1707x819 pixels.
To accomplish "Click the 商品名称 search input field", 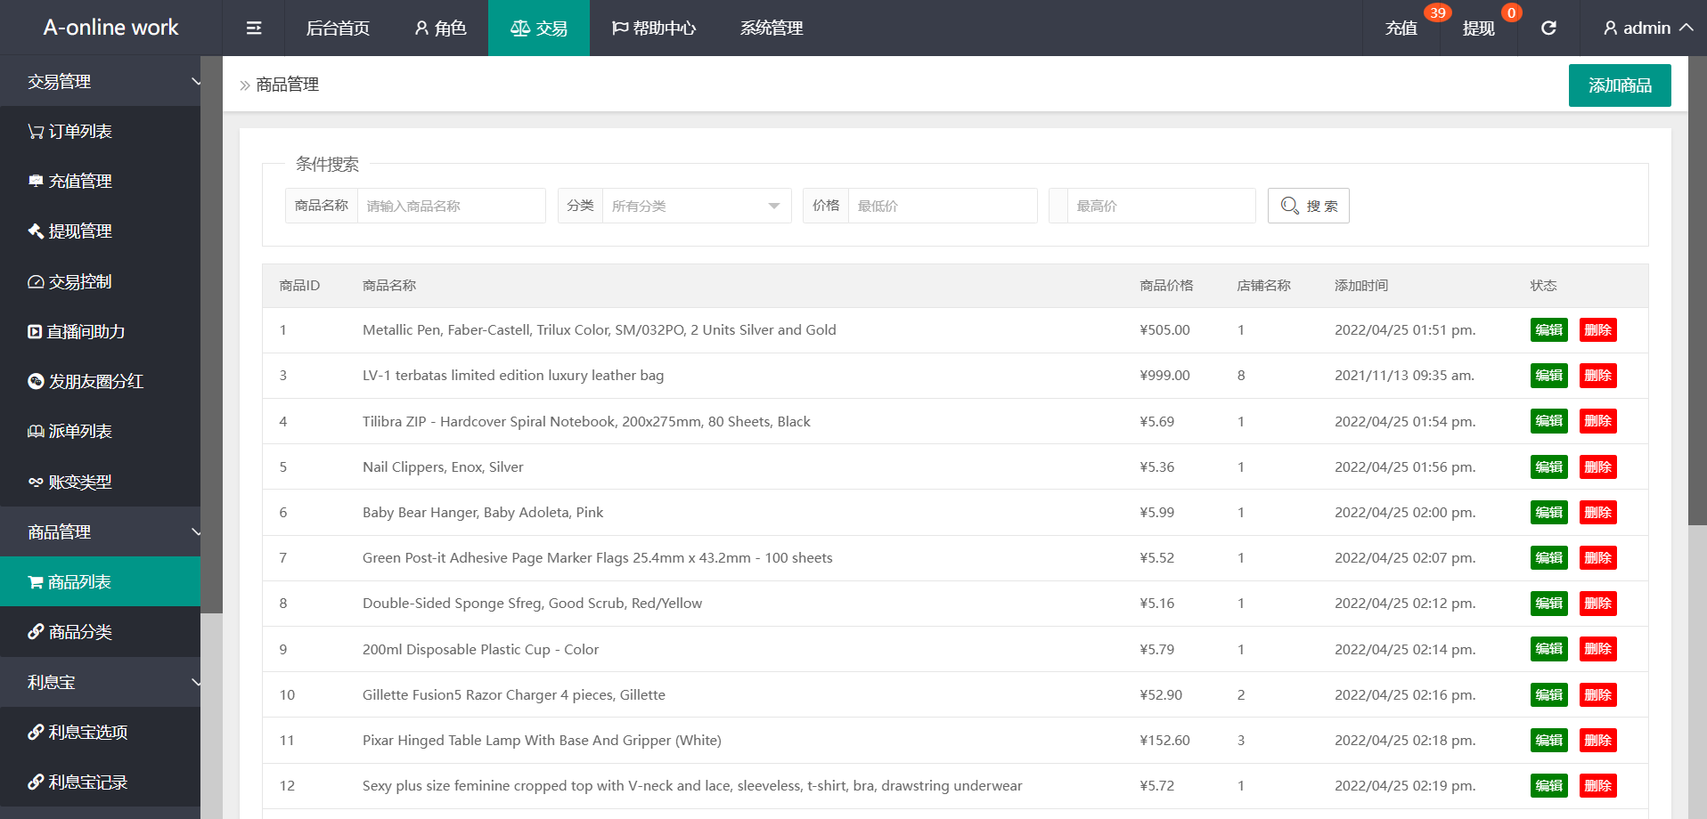I will pos(451,206).
